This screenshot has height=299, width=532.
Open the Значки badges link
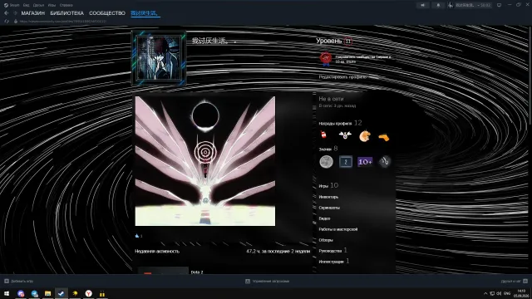pyautogui.click(x=325, y=149)
